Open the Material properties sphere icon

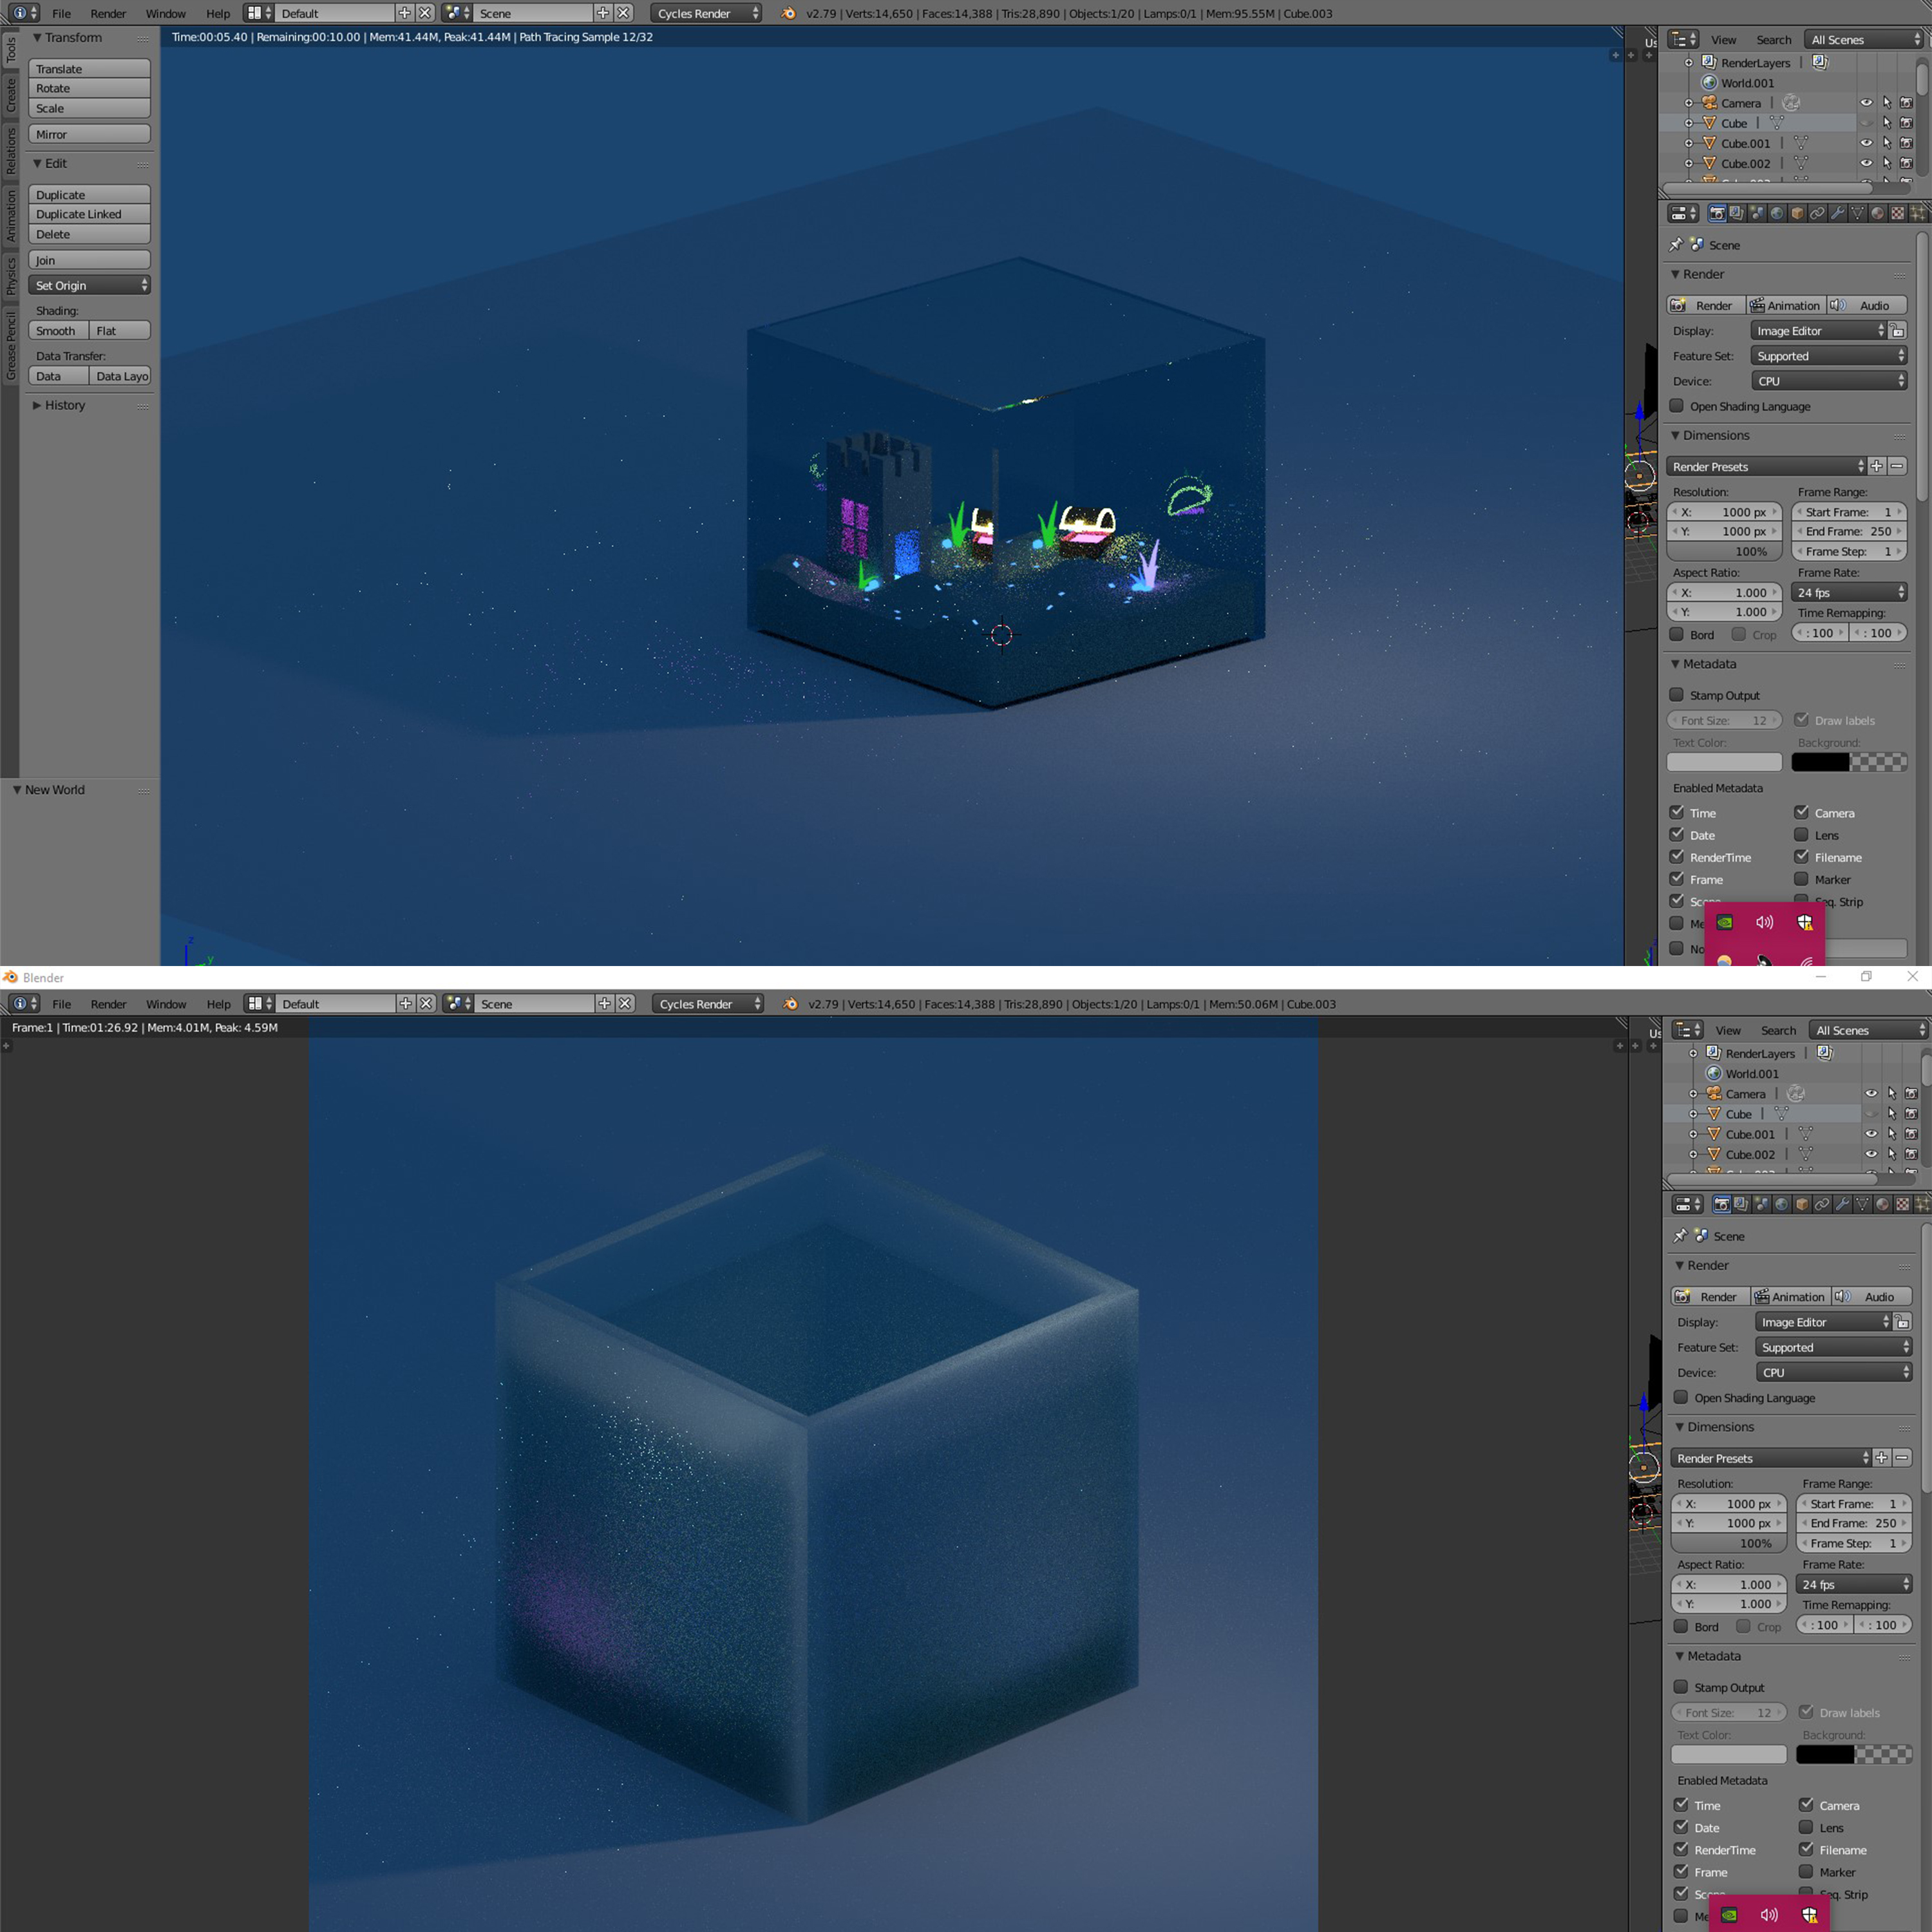pos(1878,212)
